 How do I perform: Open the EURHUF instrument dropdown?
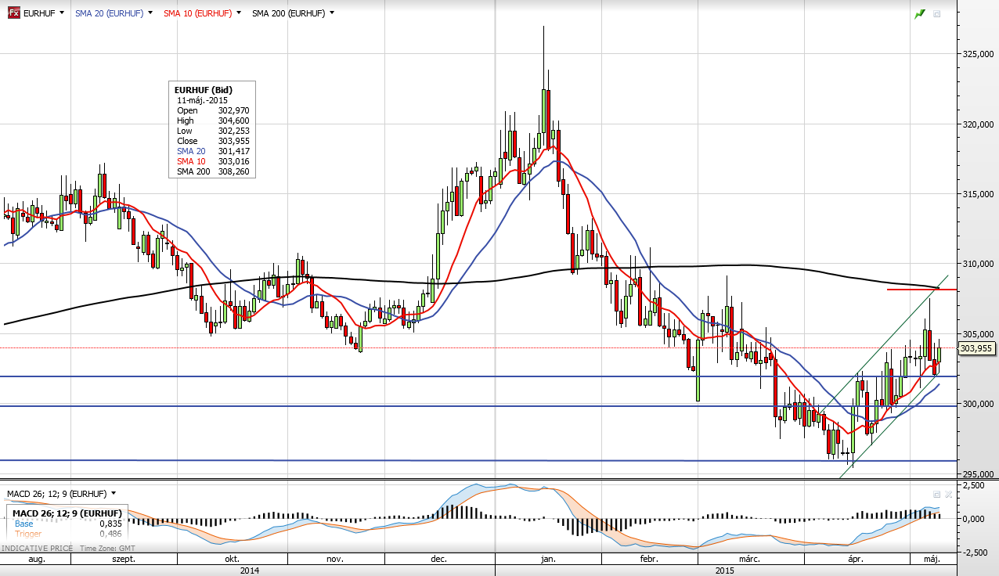pyautogui.click(x=62, y=13)
